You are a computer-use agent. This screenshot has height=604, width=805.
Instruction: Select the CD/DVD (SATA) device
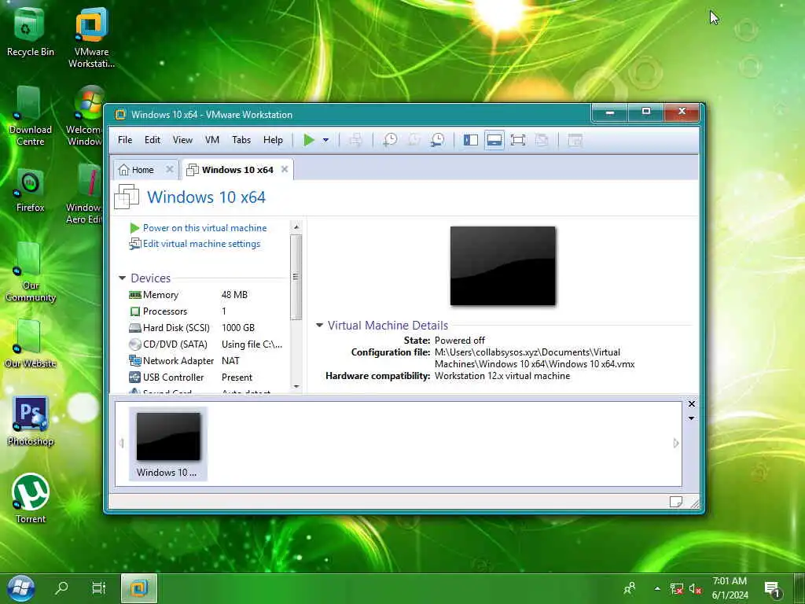pos(205,344)
